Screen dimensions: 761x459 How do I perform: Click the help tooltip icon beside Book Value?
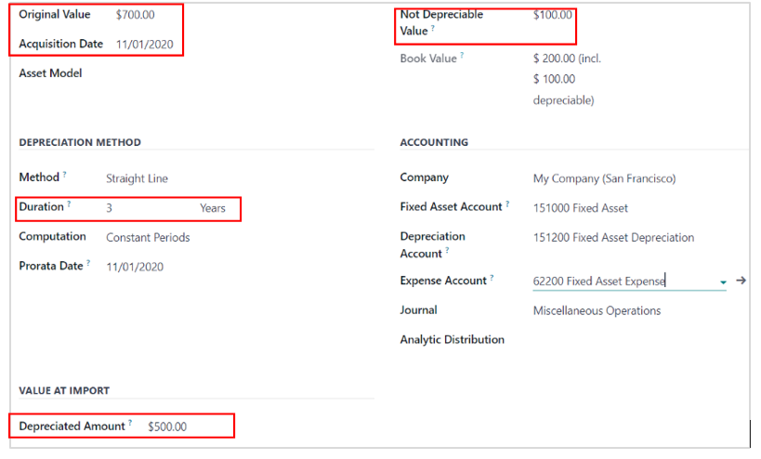click(x=462, y=56)
